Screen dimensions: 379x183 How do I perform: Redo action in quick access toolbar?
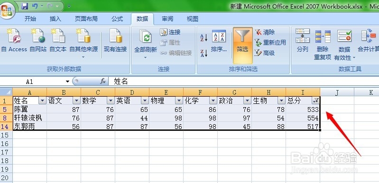[50, 6]
